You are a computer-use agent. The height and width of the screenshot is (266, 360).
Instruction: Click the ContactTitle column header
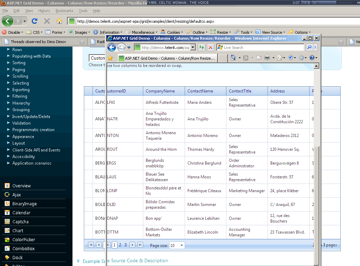click(x=247, y=91)
